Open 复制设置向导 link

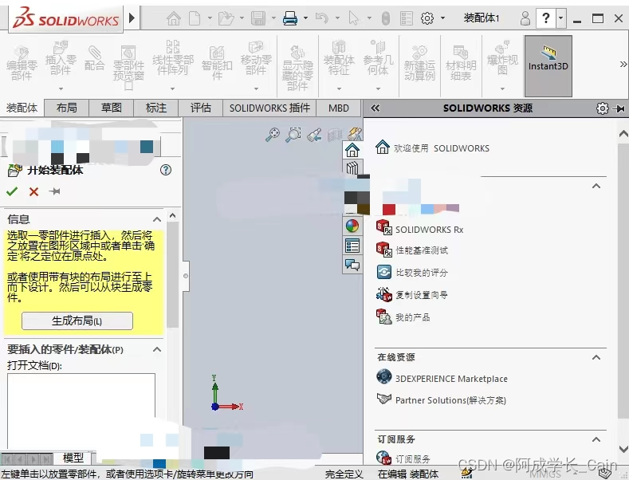point(412,295)
